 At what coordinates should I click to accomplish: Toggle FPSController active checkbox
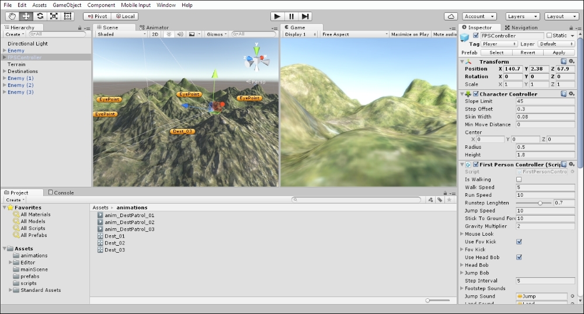click(475, 36)
